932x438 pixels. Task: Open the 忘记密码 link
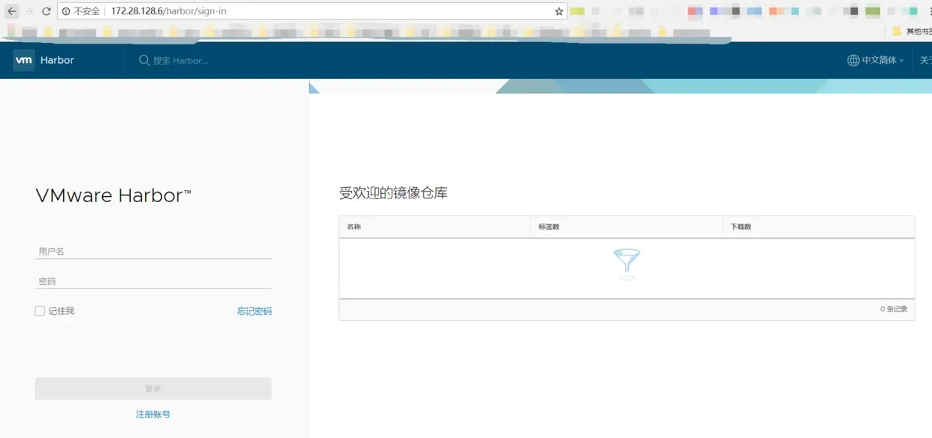(x=255, y=311)
